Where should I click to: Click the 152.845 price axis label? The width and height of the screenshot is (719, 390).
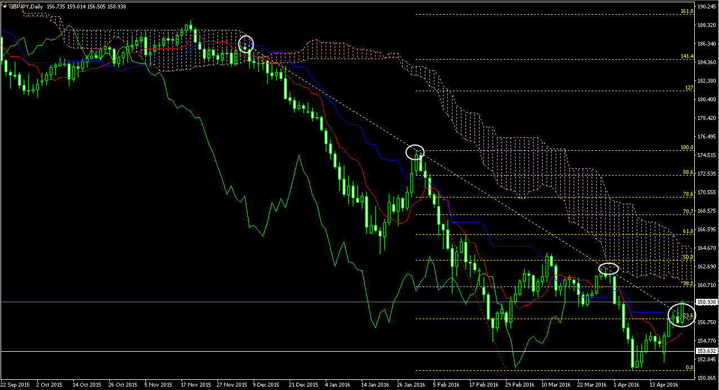point(707,360)
